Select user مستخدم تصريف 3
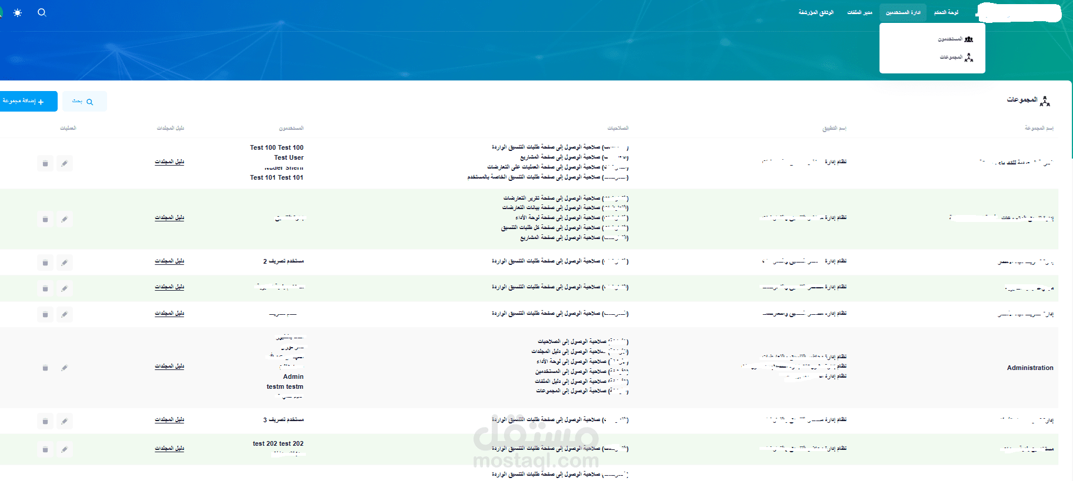1073x481 pixels. click(284, 419)
